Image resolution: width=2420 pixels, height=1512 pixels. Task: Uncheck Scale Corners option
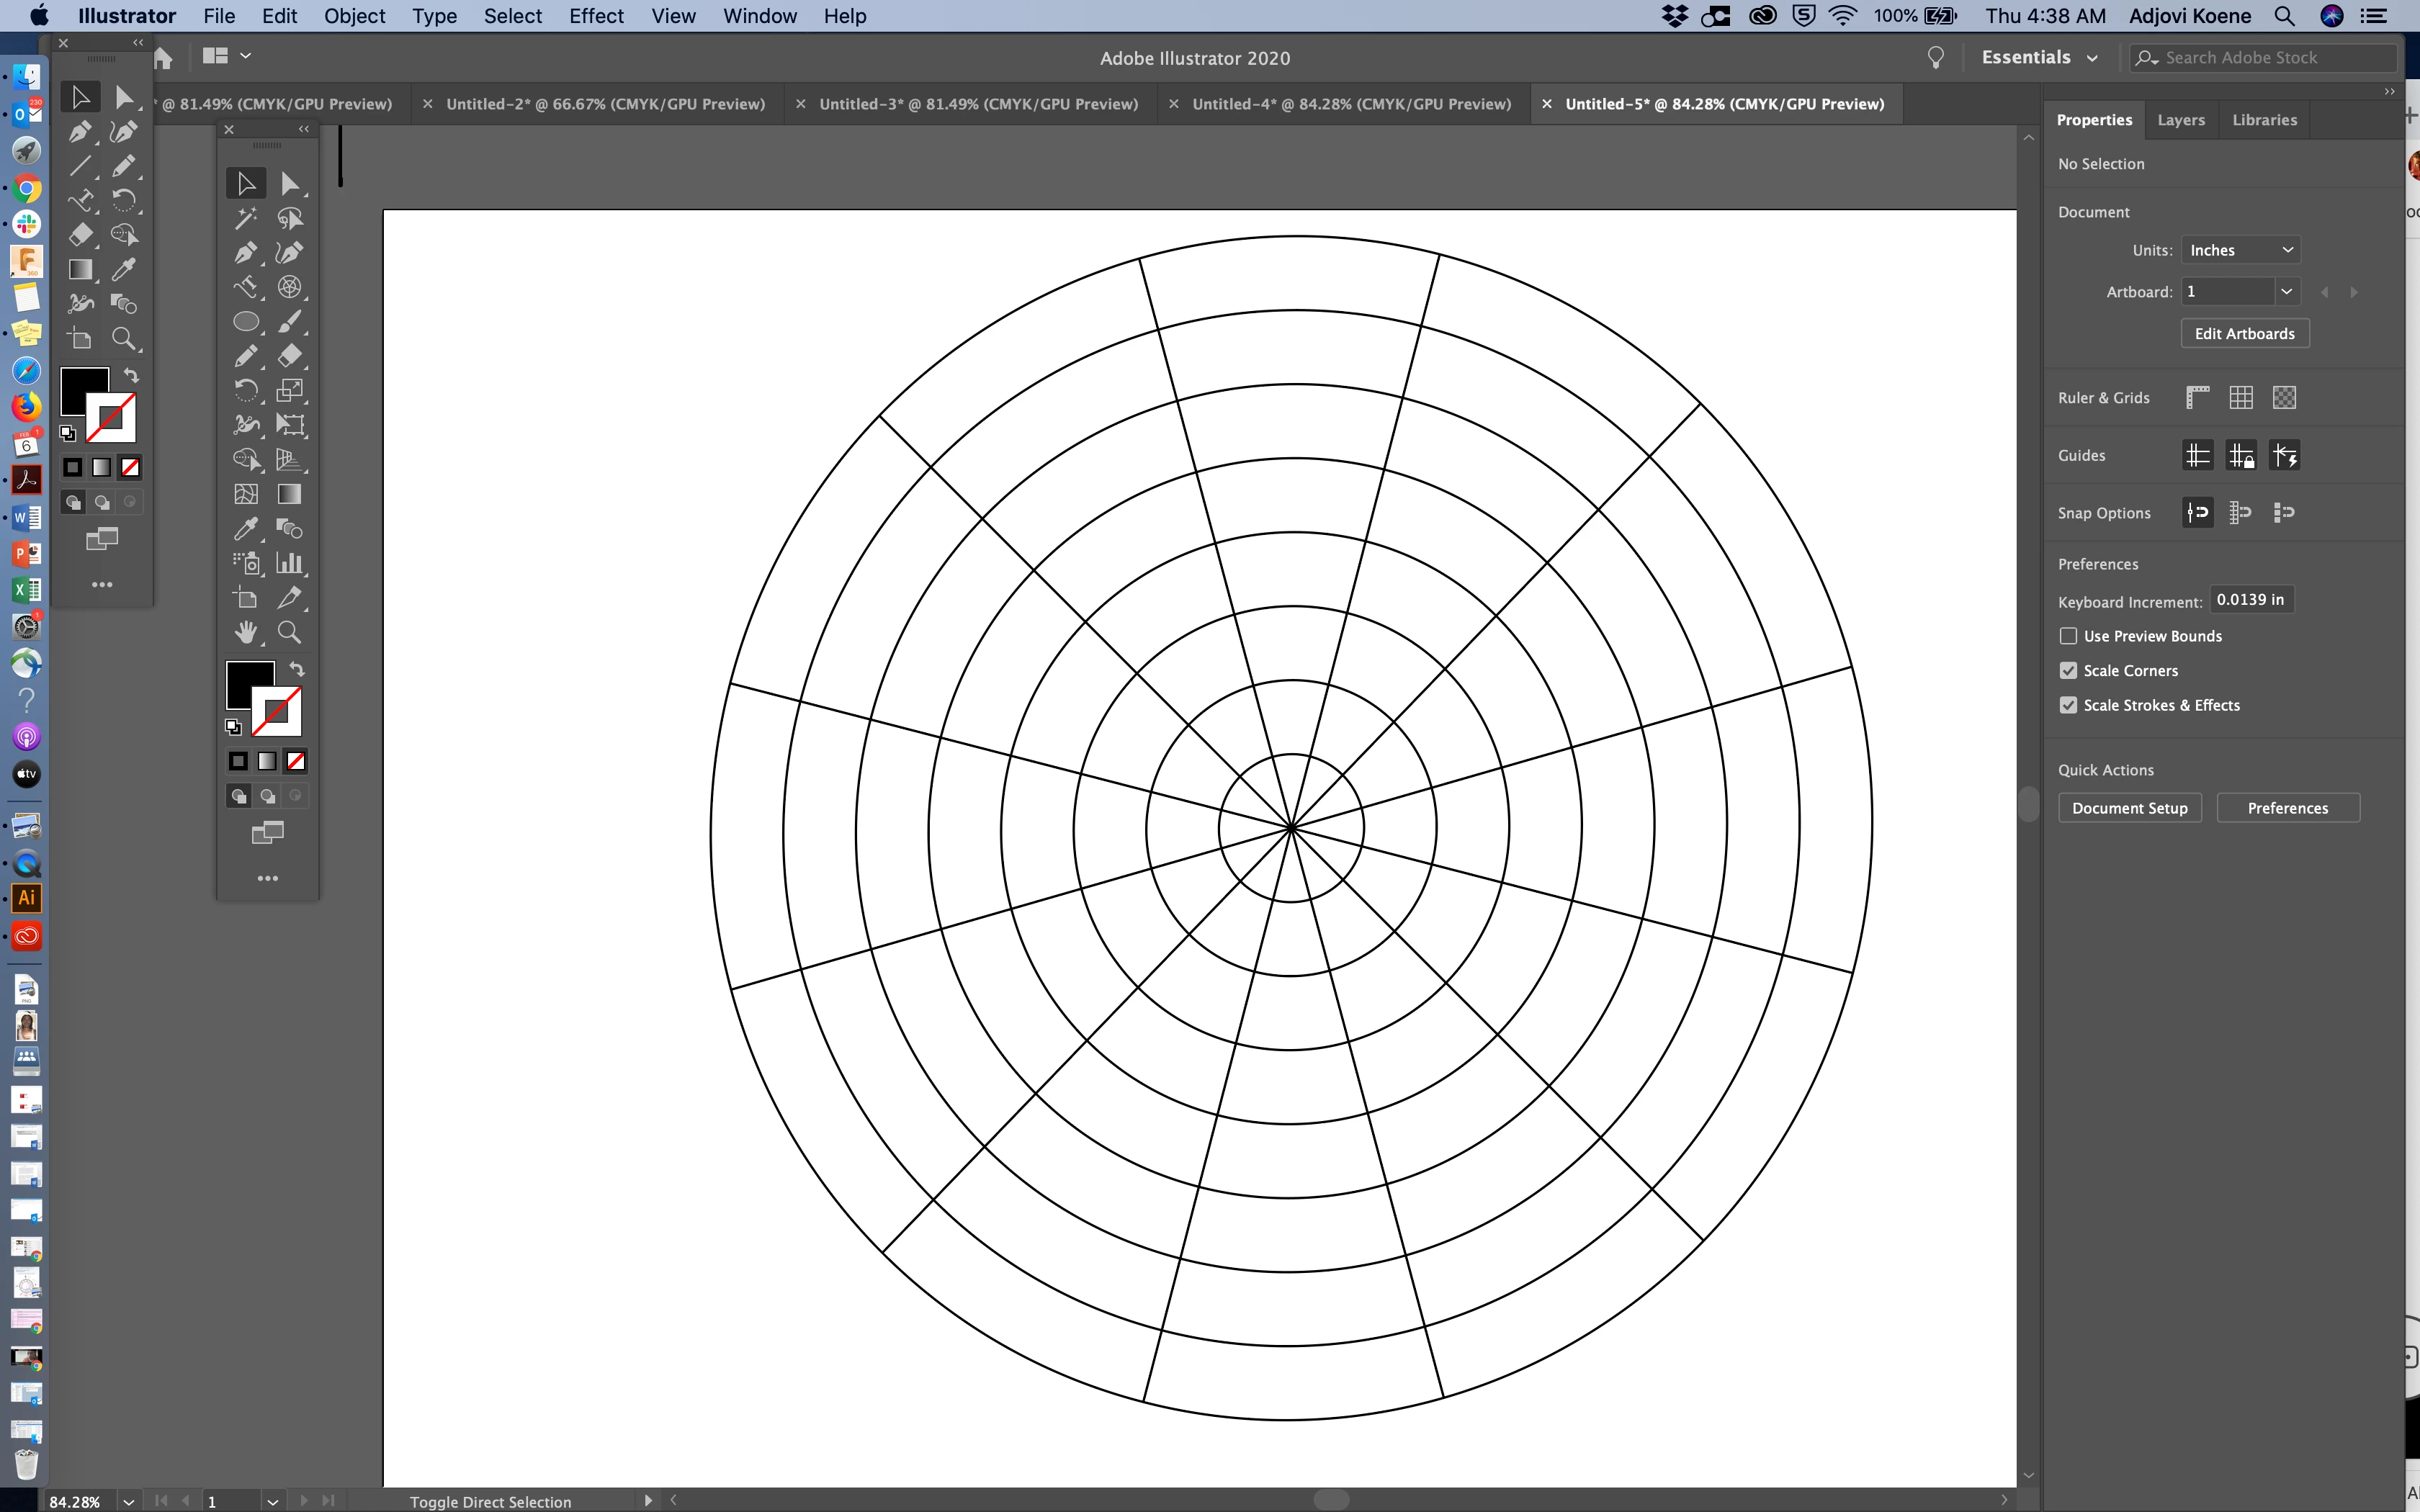(2068, 671)
